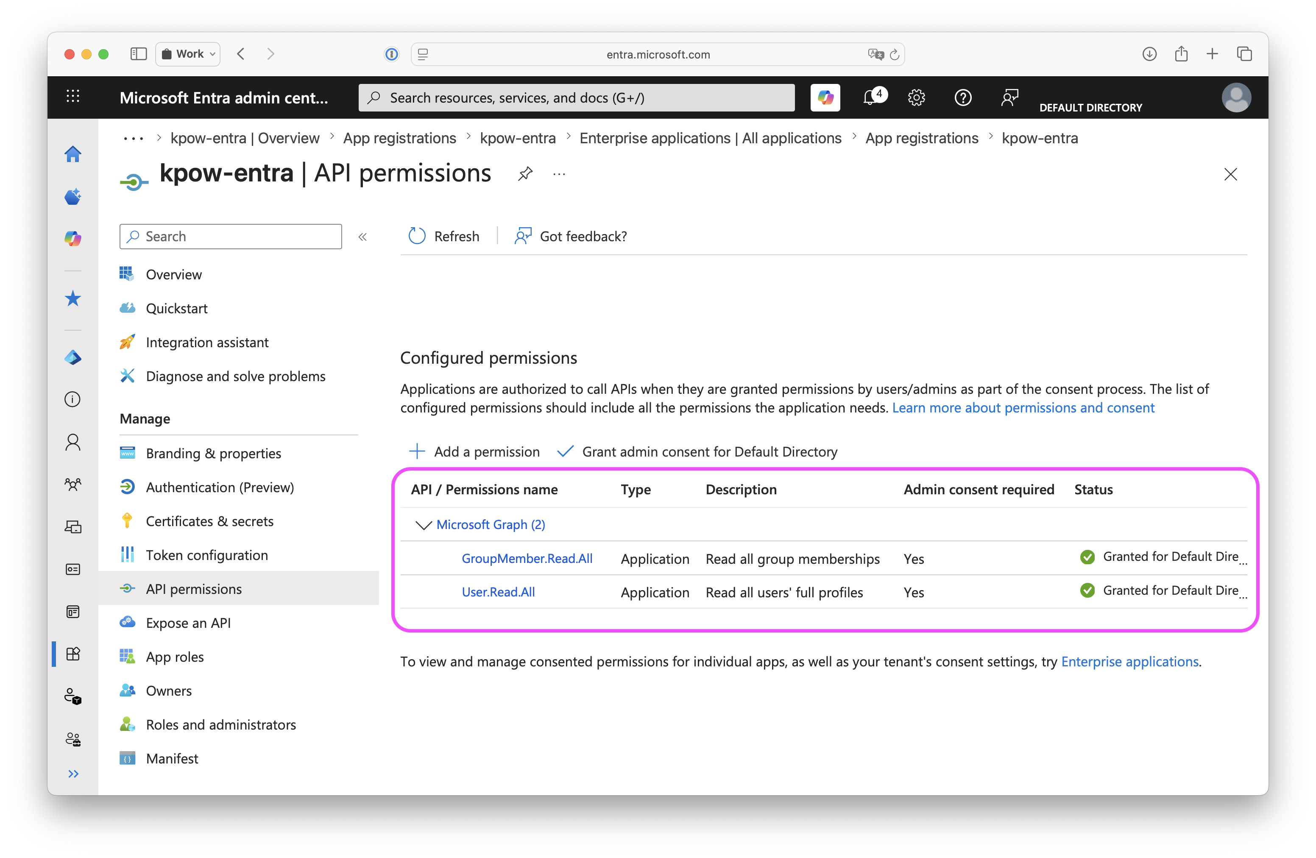This screenshot has height=858, width=1316.
Task: Collapse the resource menu with double chevron
Action: click(x=363, y=237)
